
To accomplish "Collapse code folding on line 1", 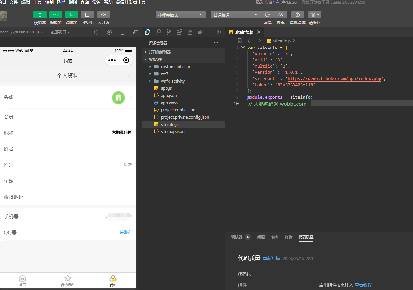I will [242, 47].
